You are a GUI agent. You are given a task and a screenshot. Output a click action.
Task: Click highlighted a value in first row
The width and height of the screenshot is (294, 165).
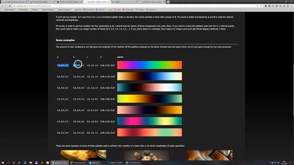62,65
